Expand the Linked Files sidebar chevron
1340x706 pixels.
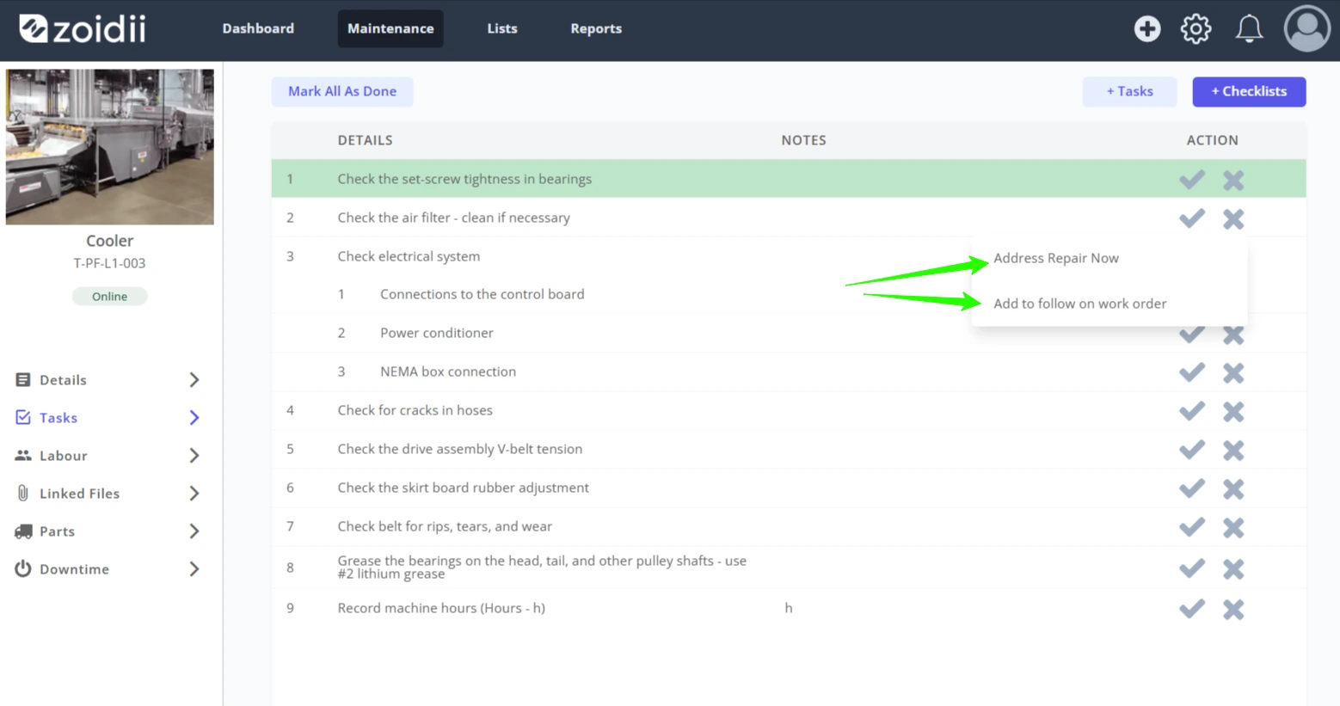coord(194,494)
